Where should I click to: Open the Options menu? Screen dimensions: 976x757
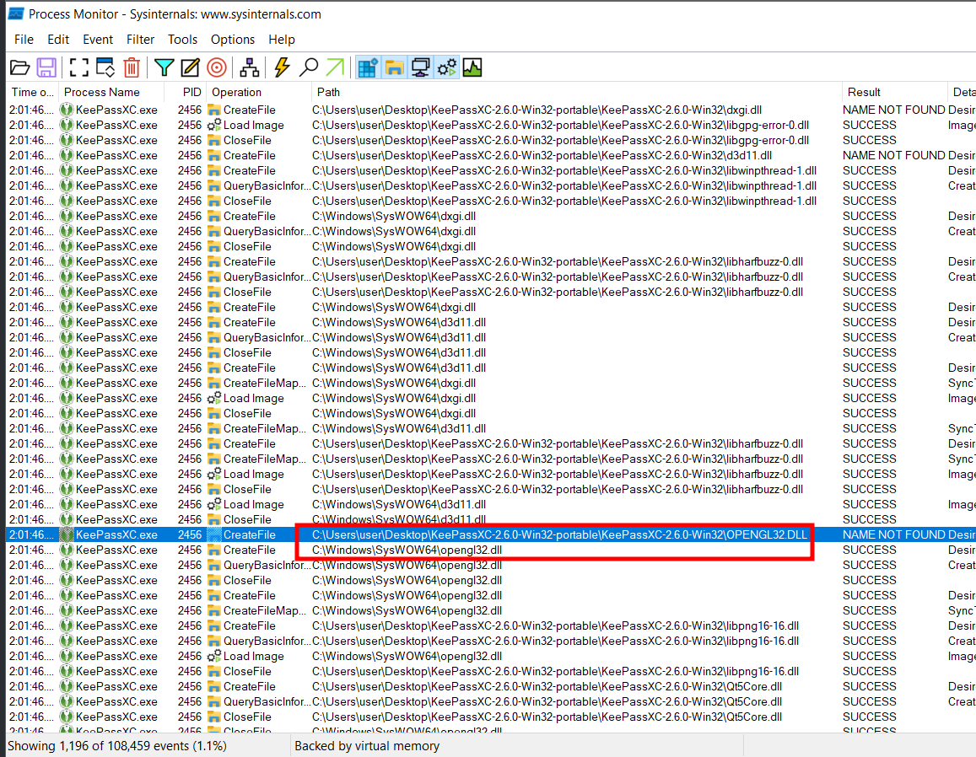232,40
